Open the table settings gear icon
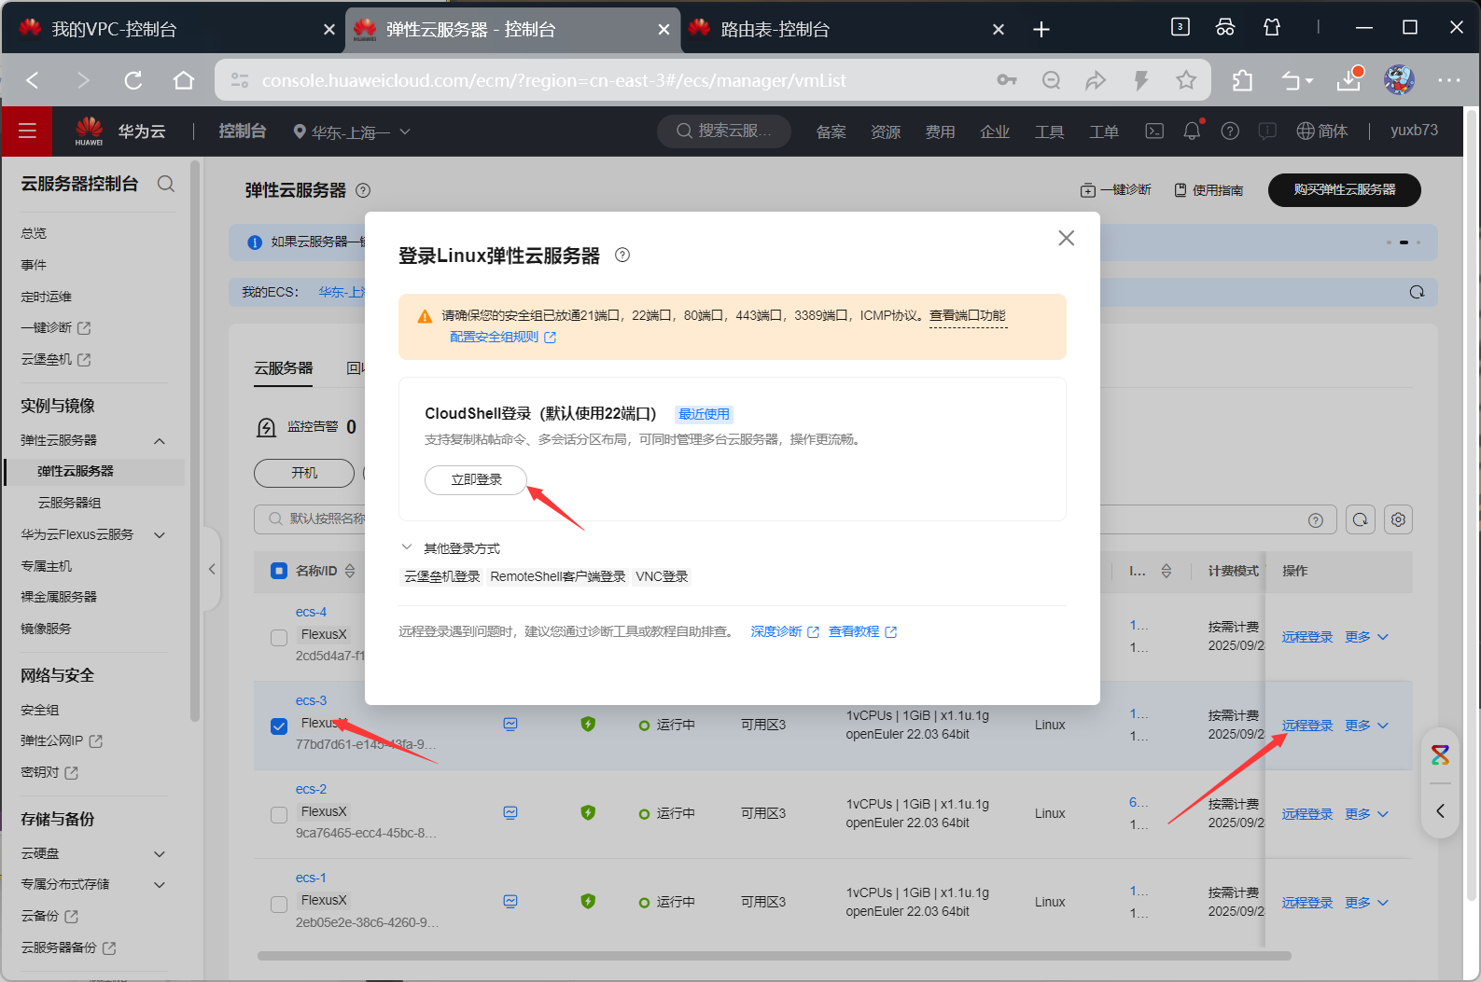Screen dimensions: 1481x982 (1398, 519)
